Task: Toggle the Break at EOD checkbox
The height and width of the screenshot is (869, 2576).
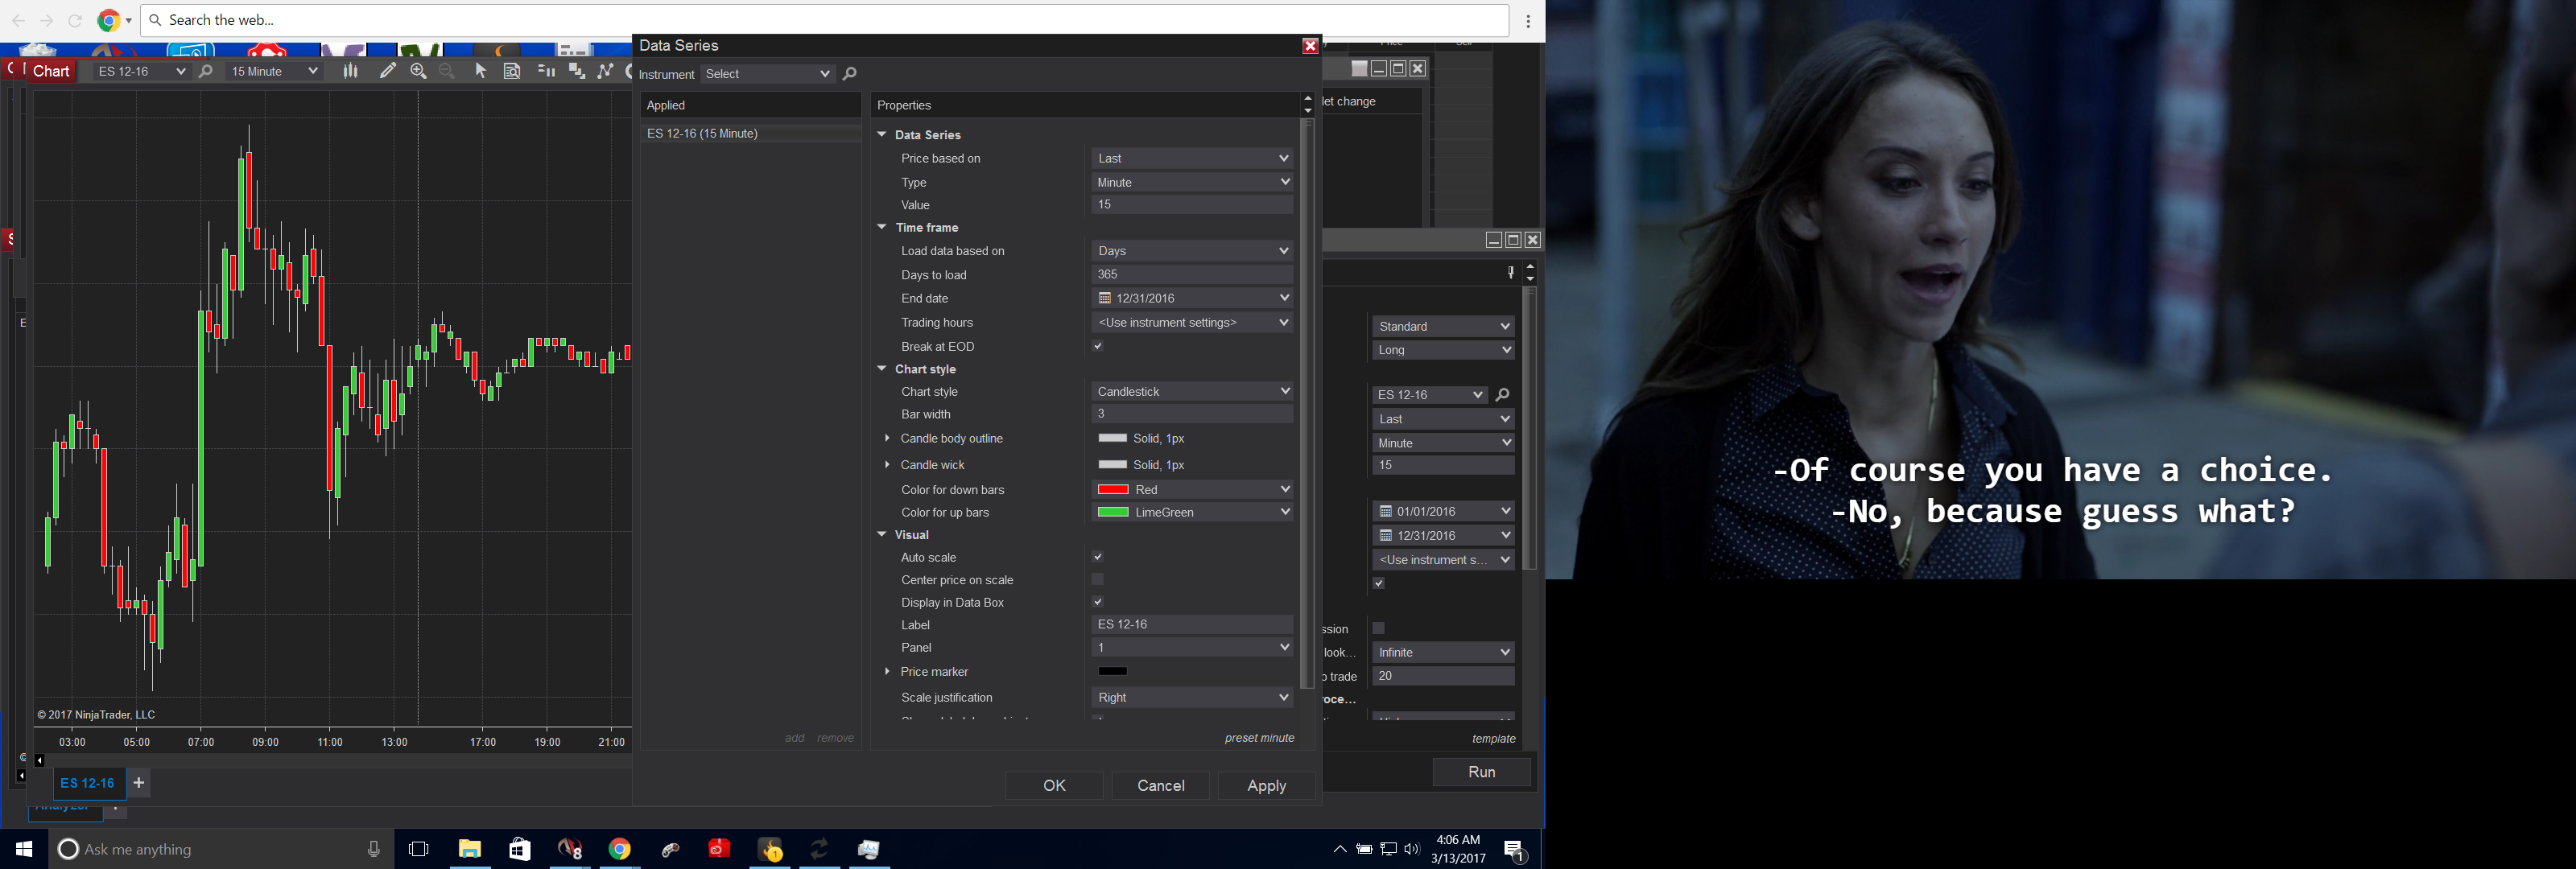Action: (1098, 346)
